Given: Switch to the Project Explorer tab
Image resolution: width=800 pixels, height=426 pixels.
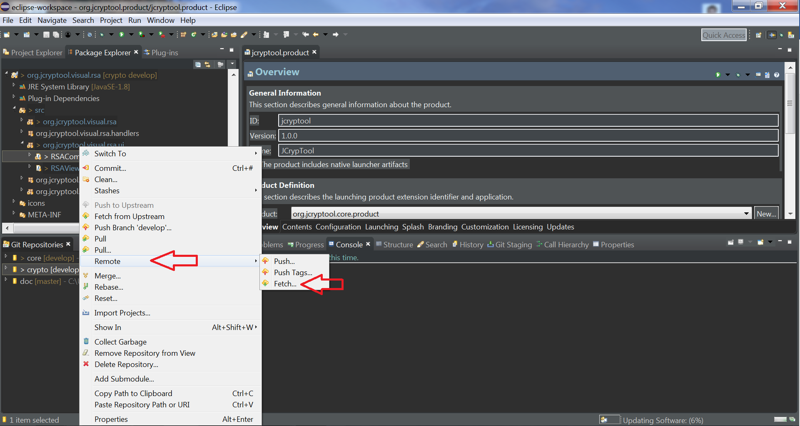Looking at the screenshot, I should point(32,52).
